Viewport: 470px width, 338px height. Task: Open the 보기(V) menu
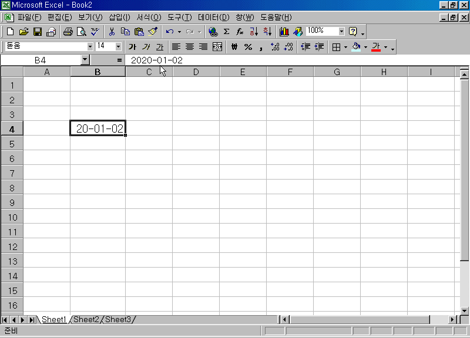pyautogui.click(x=90, y=18)
